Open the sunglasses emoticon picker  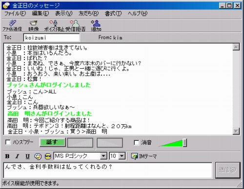tap(48, 156)
